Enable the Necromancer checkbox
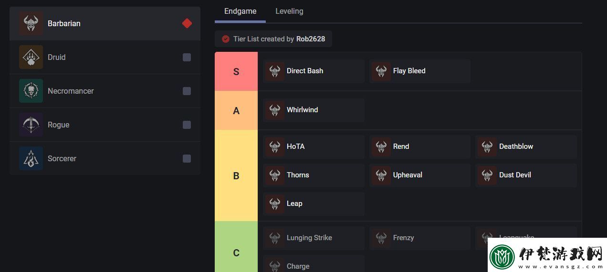The width and height of the screenshot is (607, 272). (x=187, y=91)
